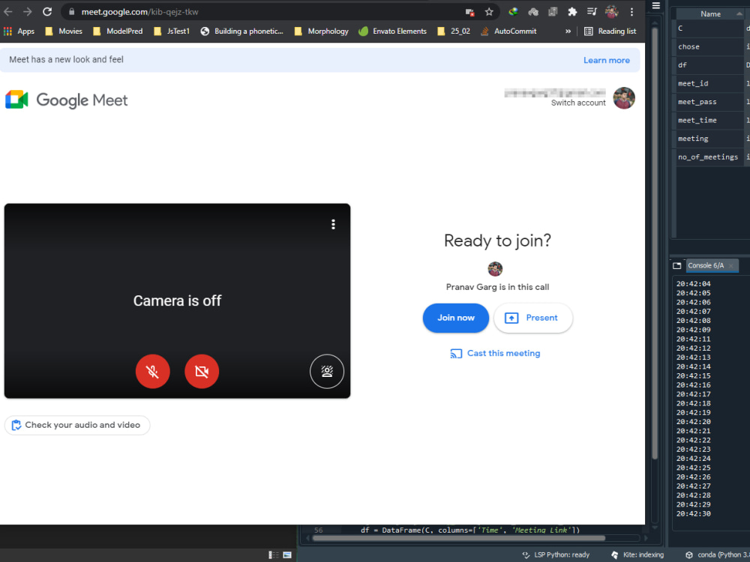Click Switch account
The width and height of the screenshot is (750, 562).
577,103
